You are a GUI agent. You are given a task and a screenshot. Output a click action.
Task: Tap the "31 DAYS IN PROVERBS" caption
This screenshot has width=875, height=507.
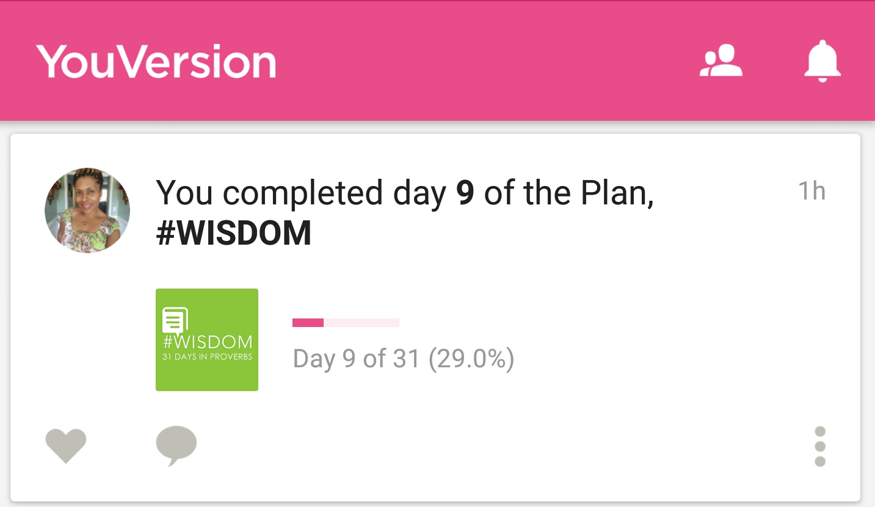pyautogui.click(x=207, y=357)
